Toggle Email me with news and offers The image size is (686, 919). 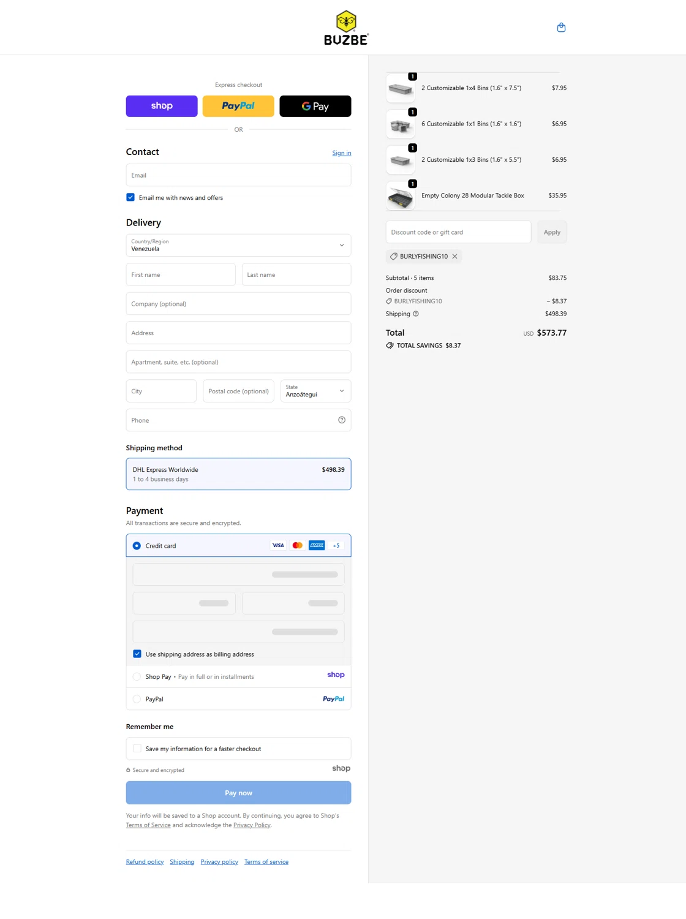[x=130, y=197]
